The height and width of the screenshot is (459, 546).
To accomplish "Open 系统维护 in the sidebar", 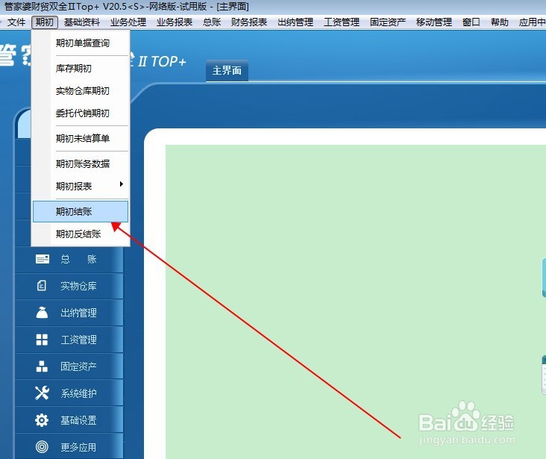I will point(79,393).
